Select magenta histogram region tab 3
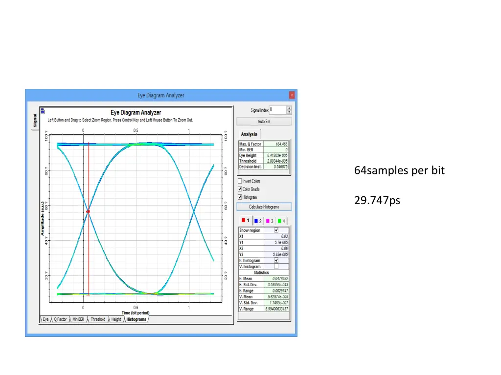The image size is (501, 375). click(270, 221)
